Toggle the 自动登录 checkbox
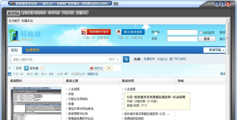The image size is (237, 120). (x=201, y=32)
